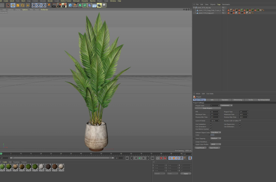This screenshot has width=276, height=182.
Task: Click the FPS input field
Action: point(215,112)
